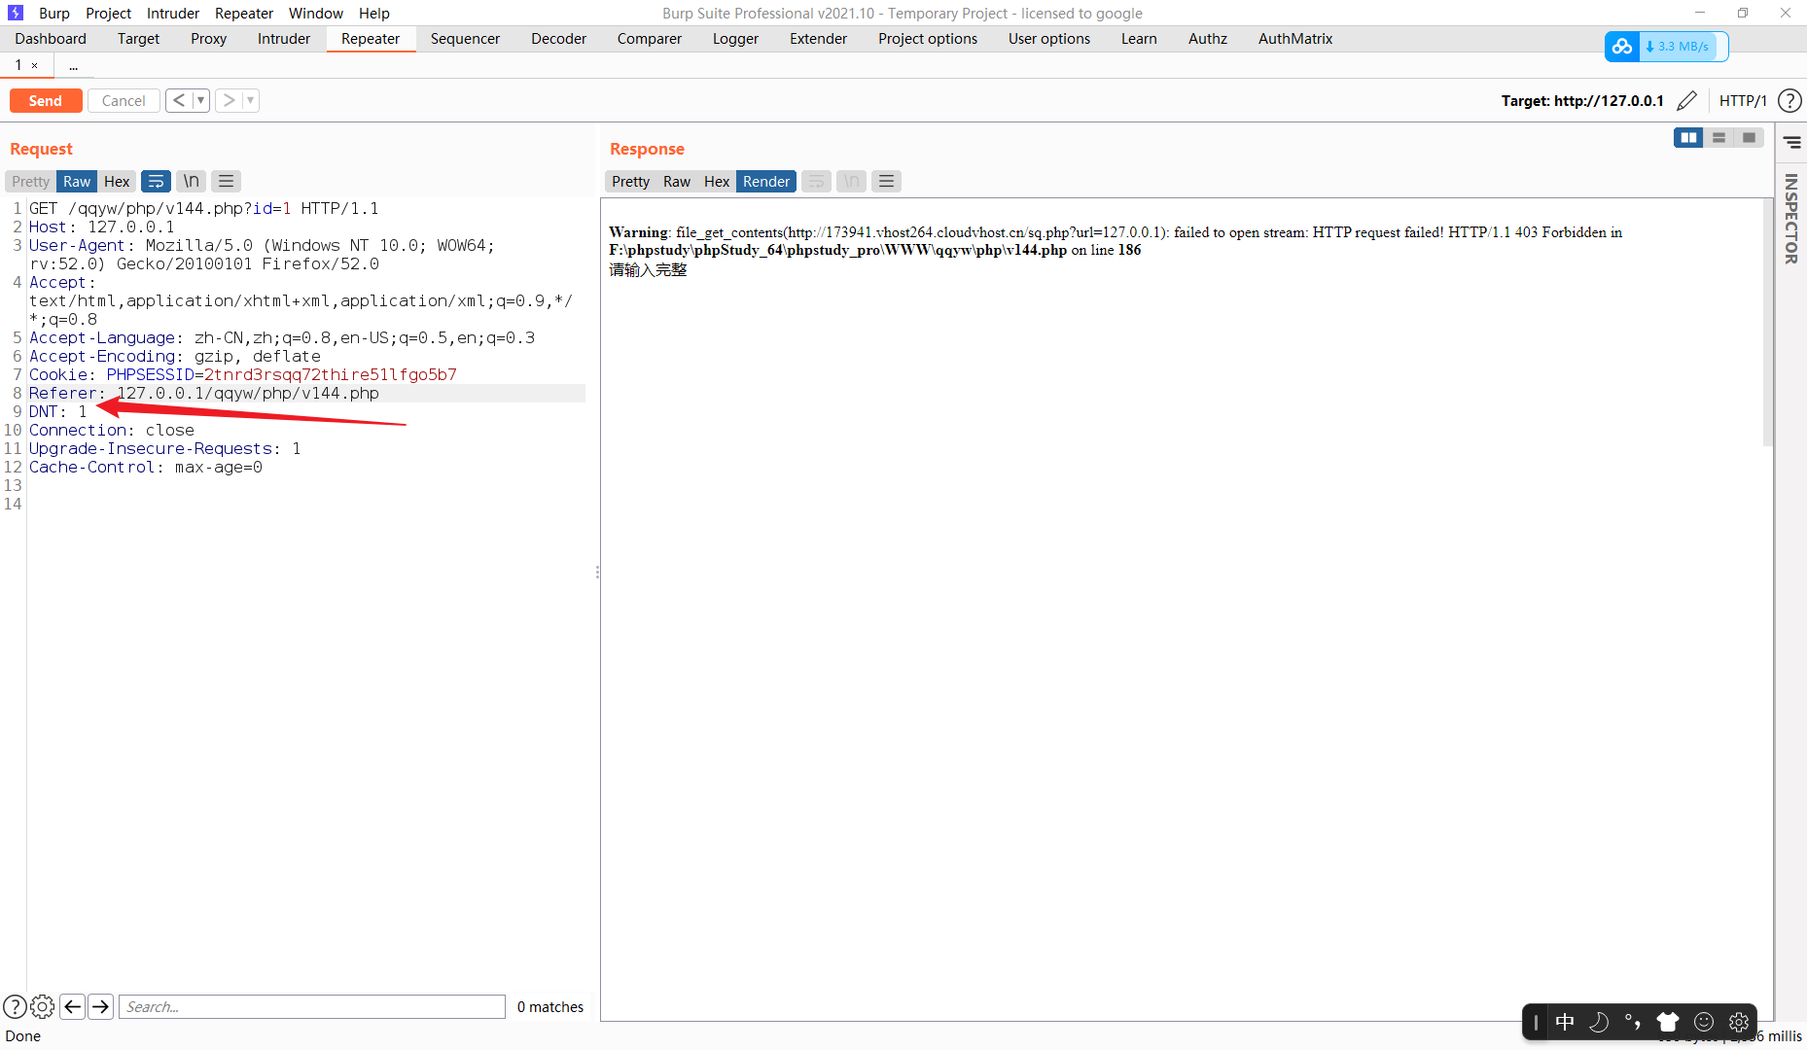Select request Pretty view tab
This screenshot has width=1807, height=1050.
pos(31,181)
